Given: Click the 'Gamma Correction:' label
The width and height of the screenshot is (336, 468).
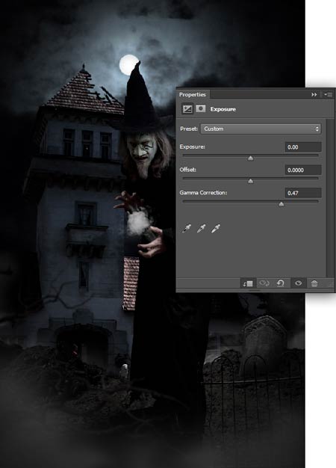Looking at the screenshot, I should (203, 193).
